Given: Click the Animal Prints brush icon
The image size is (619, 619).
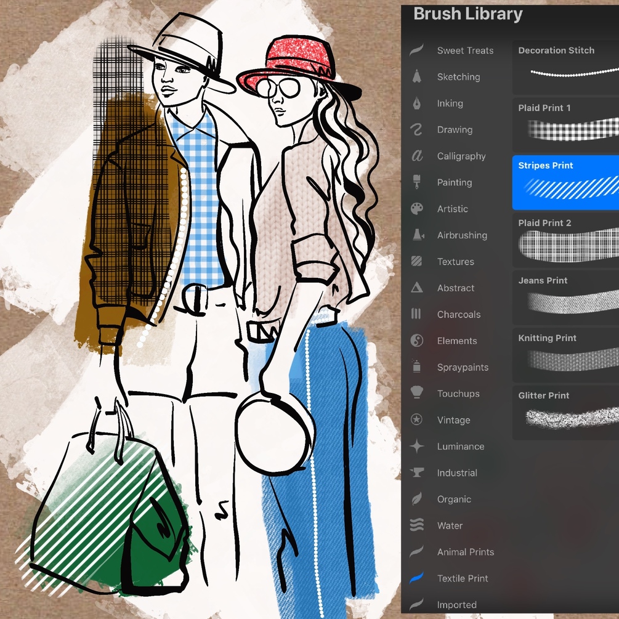Looking at the screenshot, I should click(416, 551).
